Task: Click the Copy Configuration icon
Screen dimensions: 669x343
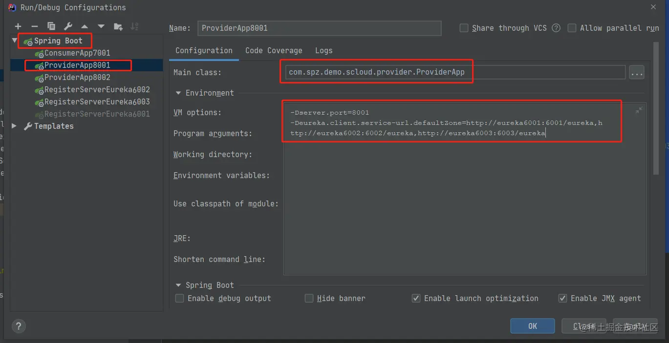Action: point(51,26)
